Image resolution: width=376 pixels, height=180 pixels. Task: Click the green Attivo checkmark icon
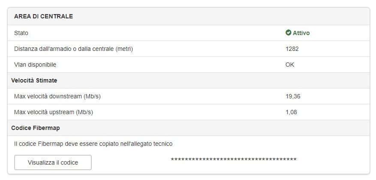click(x=288, y=33)
